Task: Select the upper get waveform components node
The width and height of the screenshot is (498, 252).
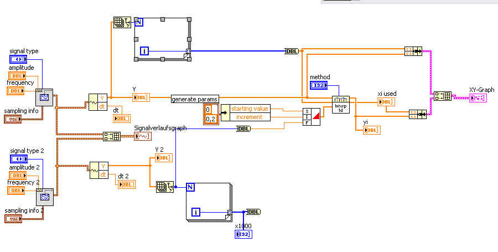Action: click(x=98, y=102)
